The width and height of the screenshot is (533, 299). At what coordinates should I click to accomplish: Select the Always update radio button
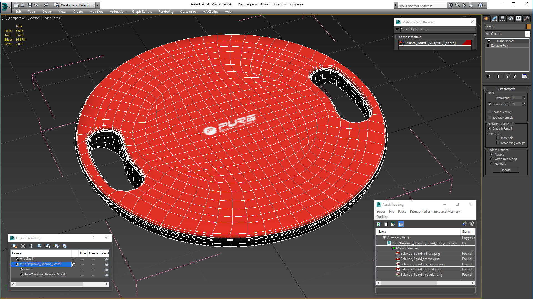[491, 154]
